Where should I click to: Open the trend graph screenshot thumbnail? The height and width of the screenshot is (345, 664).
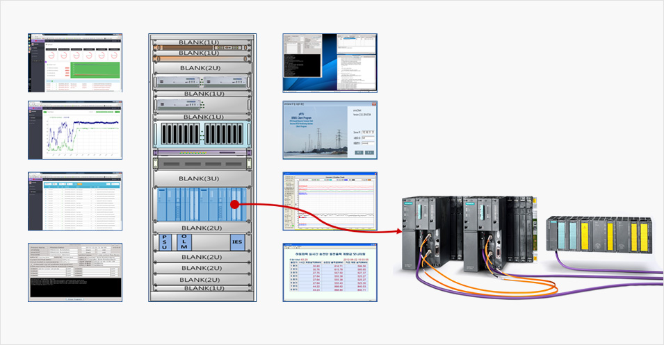pyautogui.click(x=330, y=201)
